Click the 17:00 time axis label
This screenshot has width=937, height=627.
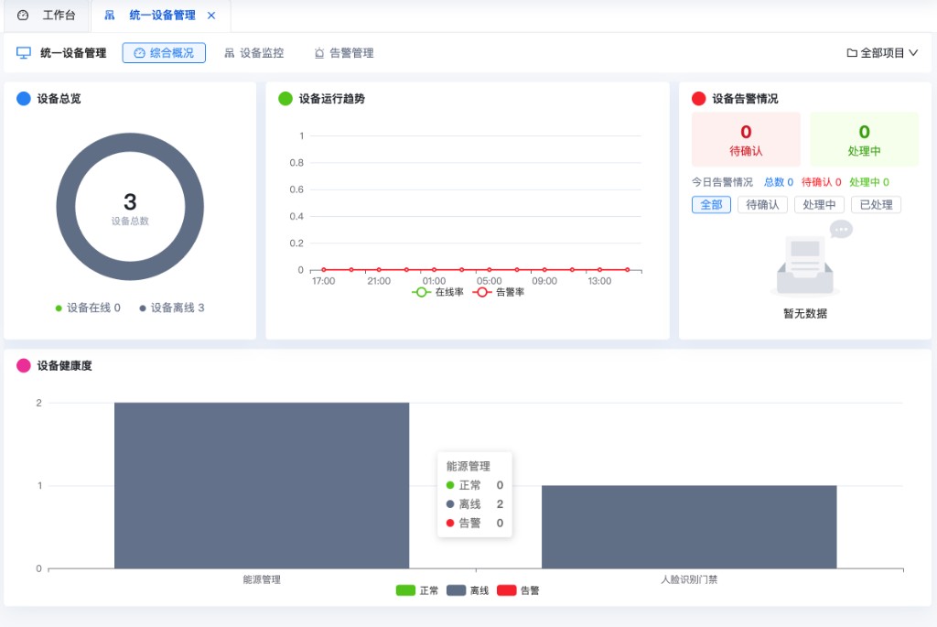click(x=323, y=281)
